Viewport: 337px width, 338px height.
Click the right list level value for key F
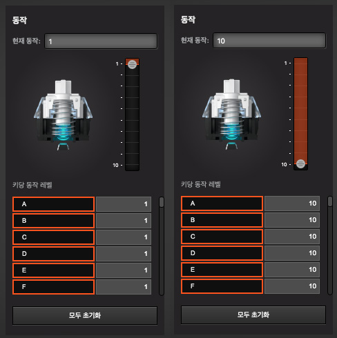point(292,286)
